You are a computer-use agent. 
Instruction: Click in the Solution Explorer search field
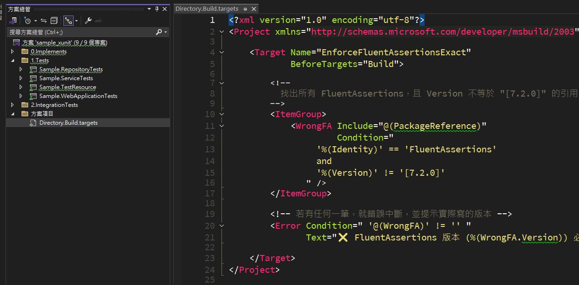pyautogui.click(x=80, y=32)
